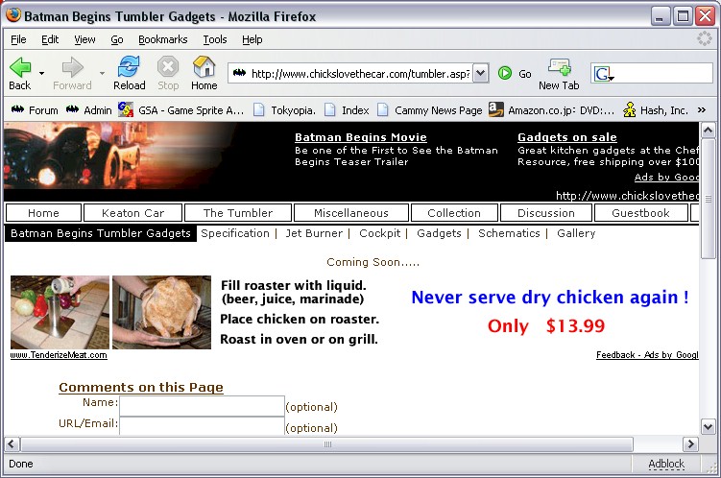The width and height of the screenshot is (721, 478).
Task: Open The Tumbler tab
Action: click(238, 213)
